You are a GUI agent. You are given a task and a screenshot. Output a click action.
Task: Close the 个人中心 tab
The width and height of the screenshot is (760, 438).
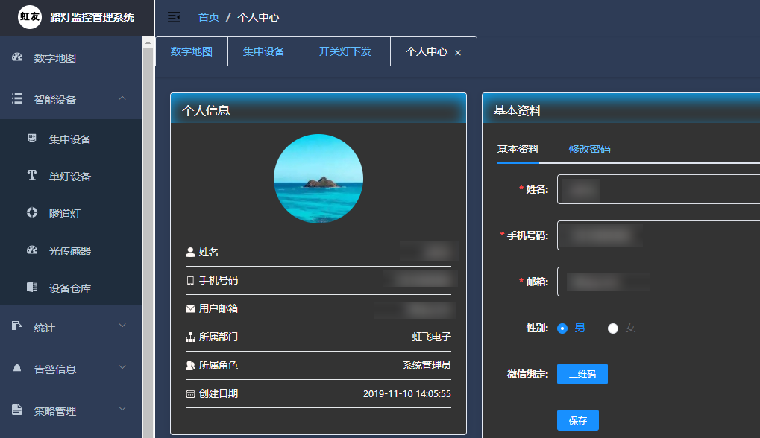(x=458, y=53)
